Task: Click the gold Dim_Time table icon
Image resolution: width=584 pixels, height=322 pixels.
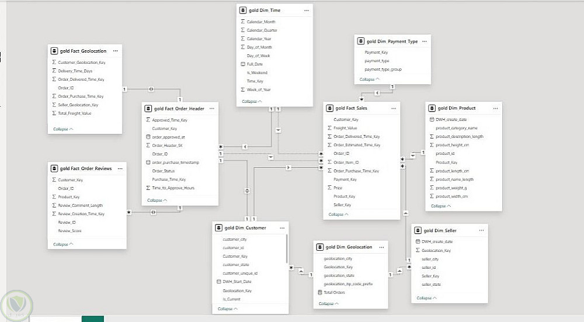Action: pos(243,11)
